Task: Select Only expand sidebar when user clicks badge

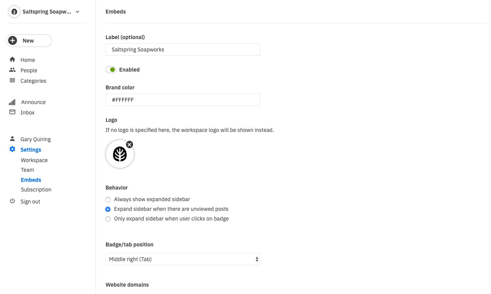Action: click(108, 219)
